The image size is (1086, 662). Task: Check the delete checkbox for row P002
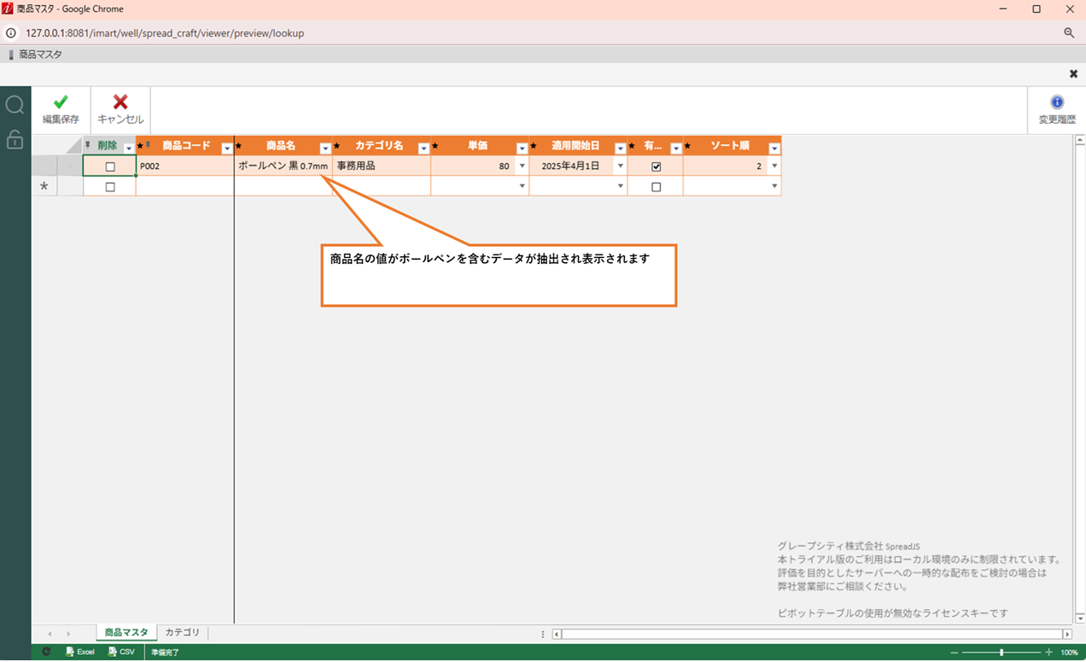pos(110,167)
